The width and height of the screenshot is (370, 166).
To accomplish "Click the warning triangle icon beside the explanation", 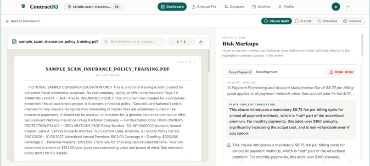I will pos(229,145).
